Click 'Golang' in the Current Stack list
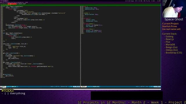186x104 pixels. pos(169,37)
